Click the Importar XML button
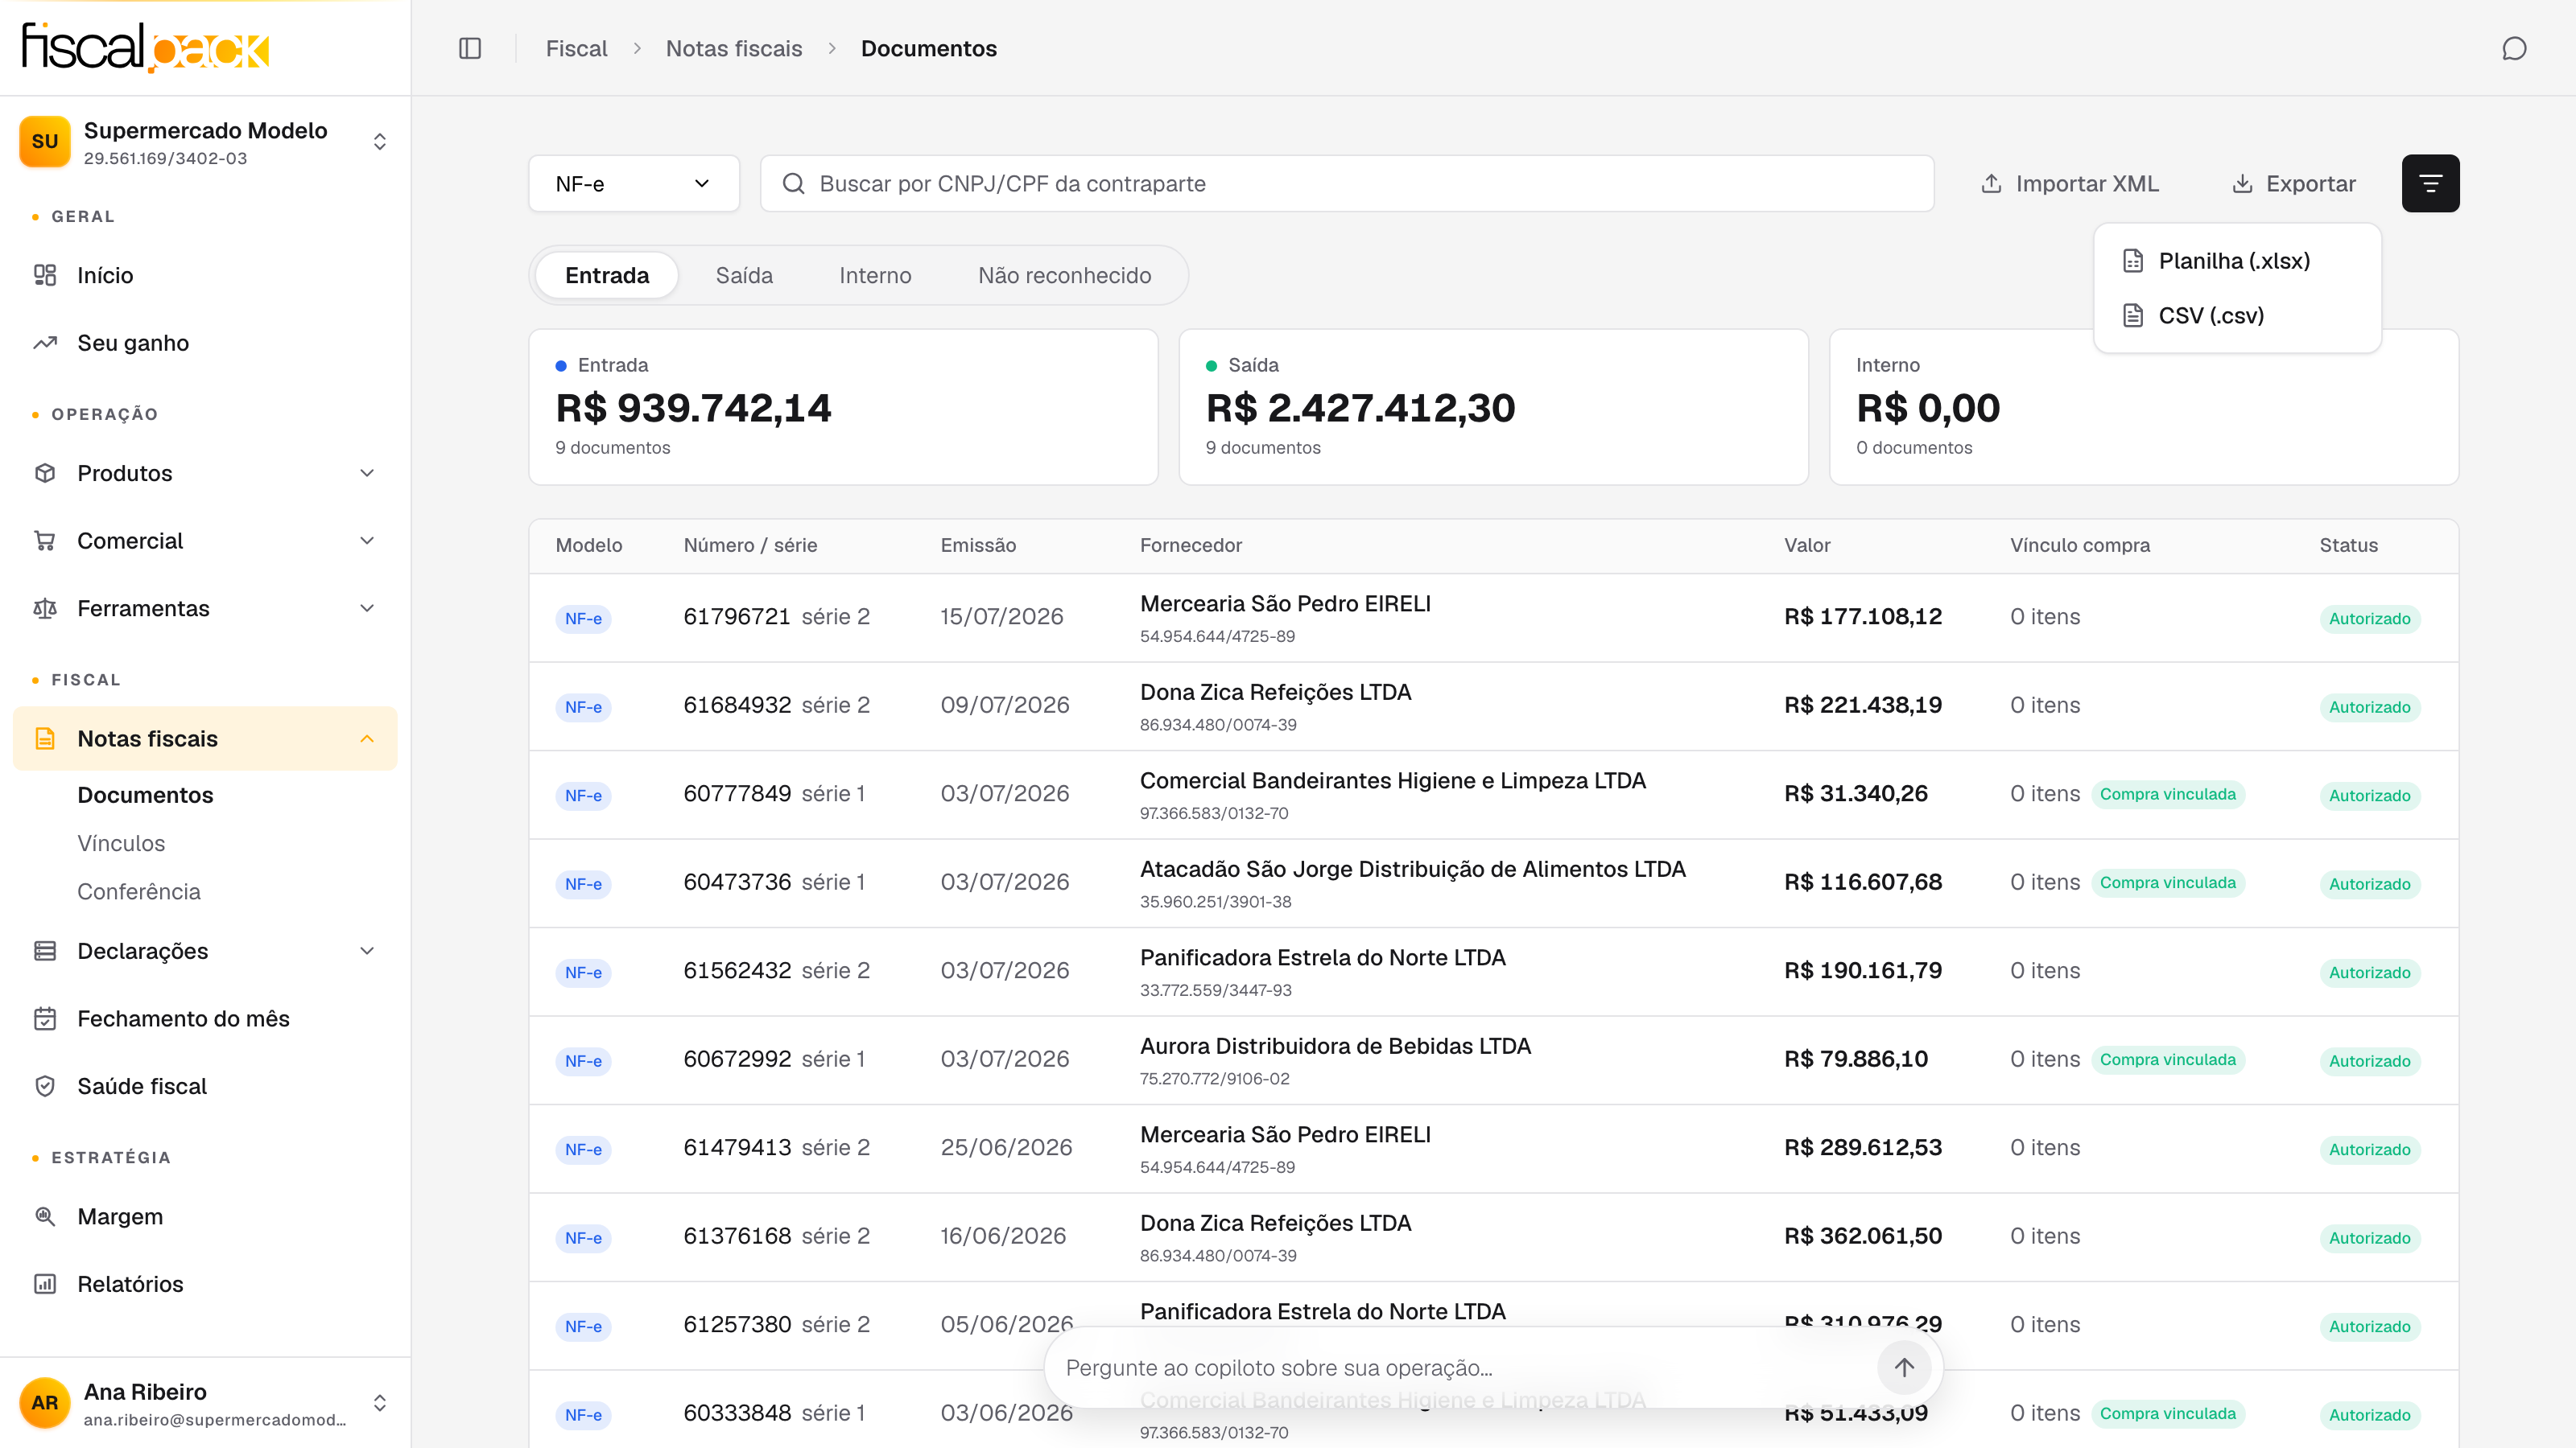2576x1448 pixels. tap(2070, 184)
